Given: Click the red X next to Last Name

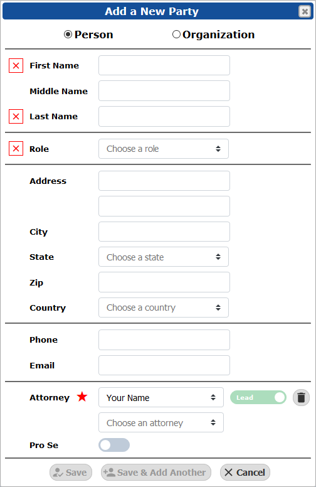Looking at the screenshot, I should (16, 117).
